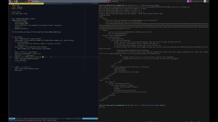This screenshot has height=122, width=218.
Task: Click the pink circular tray icon
Action: [191, 1]
